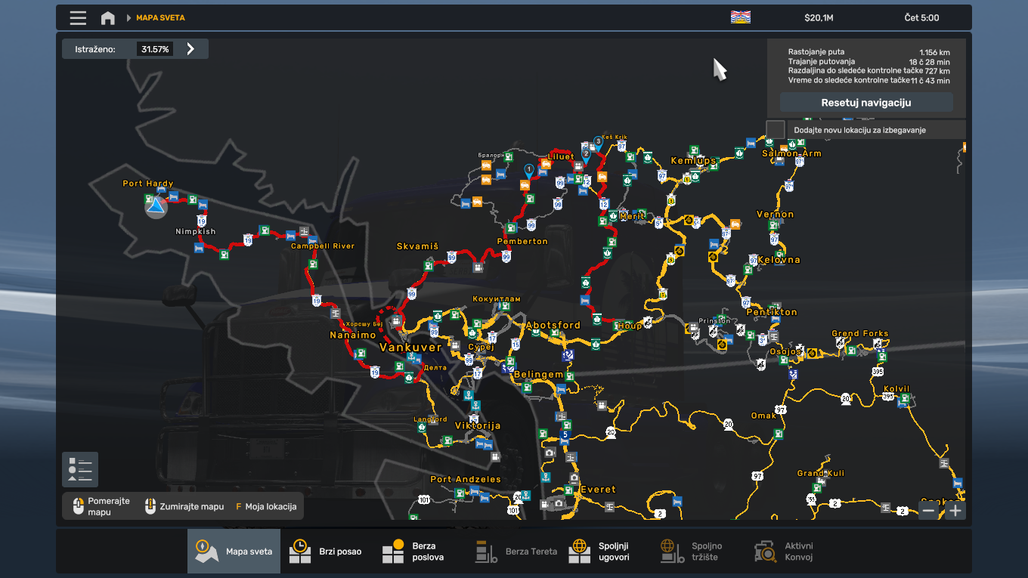Go to the home screen icon
This screenshot has height=578, width=1028.
click(108, 17)
